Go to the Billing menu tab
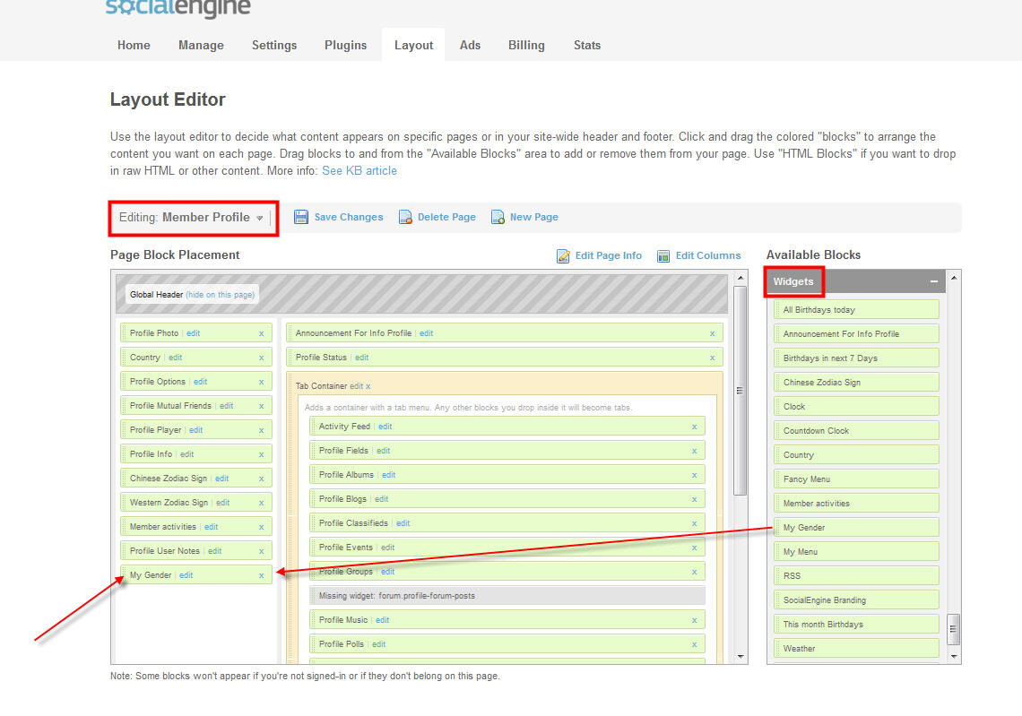Screen dimensions: 1022x716 [526, 45]
